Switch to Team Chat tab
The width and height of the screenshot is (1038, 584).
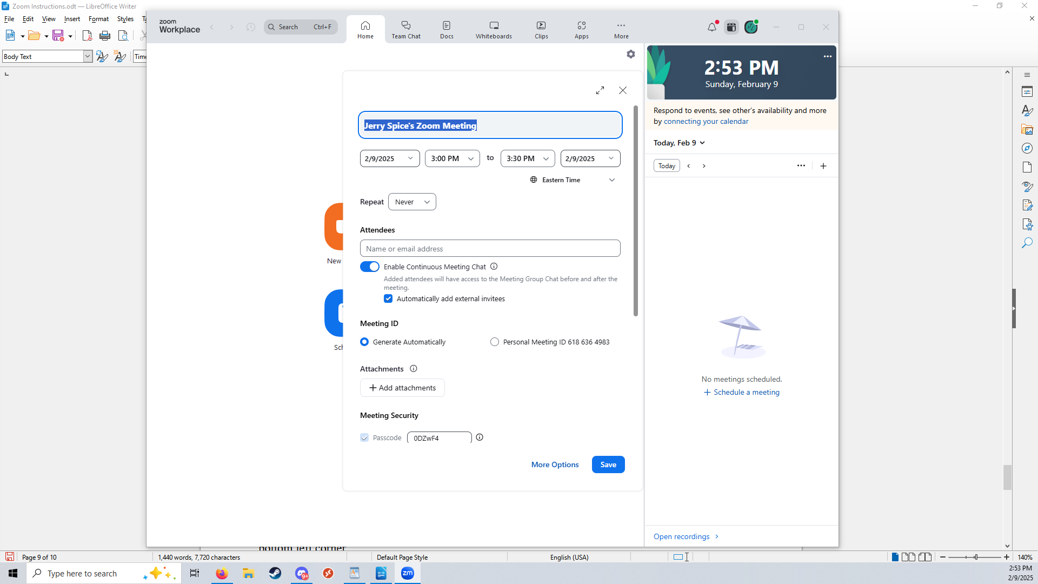point(406,29)
